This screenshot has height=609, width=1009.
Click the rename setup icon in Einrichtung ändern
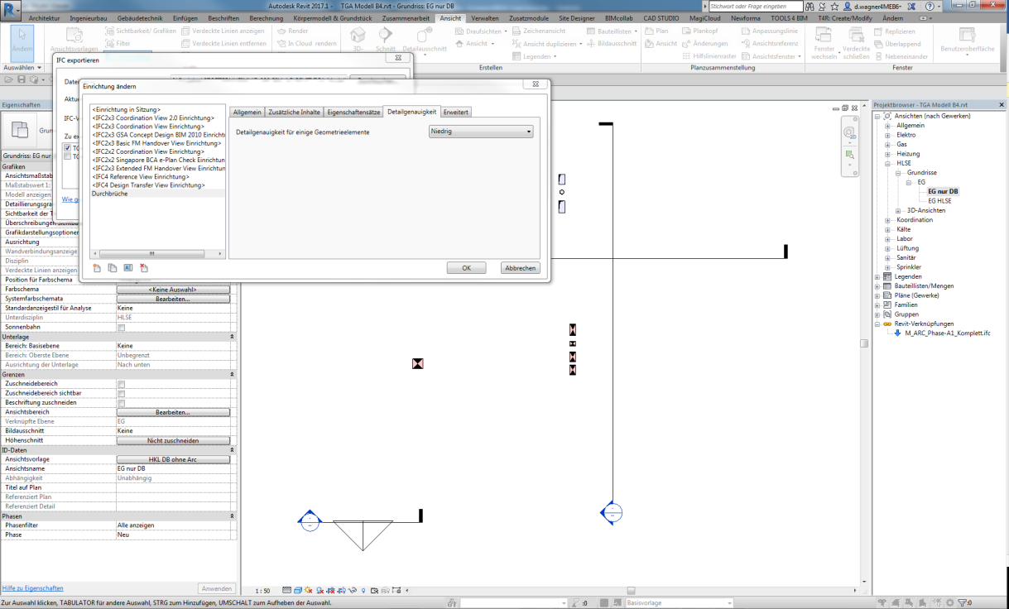point(128,268)
